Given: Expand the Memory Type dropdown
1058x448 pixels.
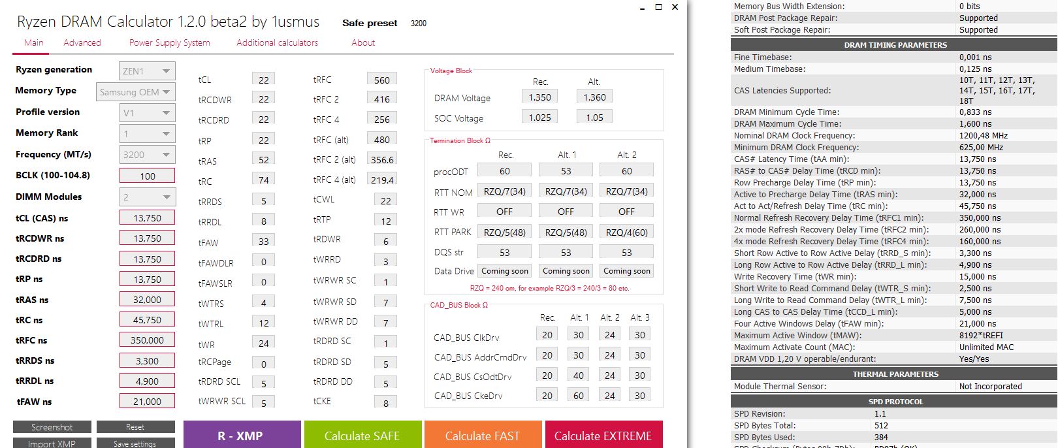Looking at the screenshot, I should point(136,91).
